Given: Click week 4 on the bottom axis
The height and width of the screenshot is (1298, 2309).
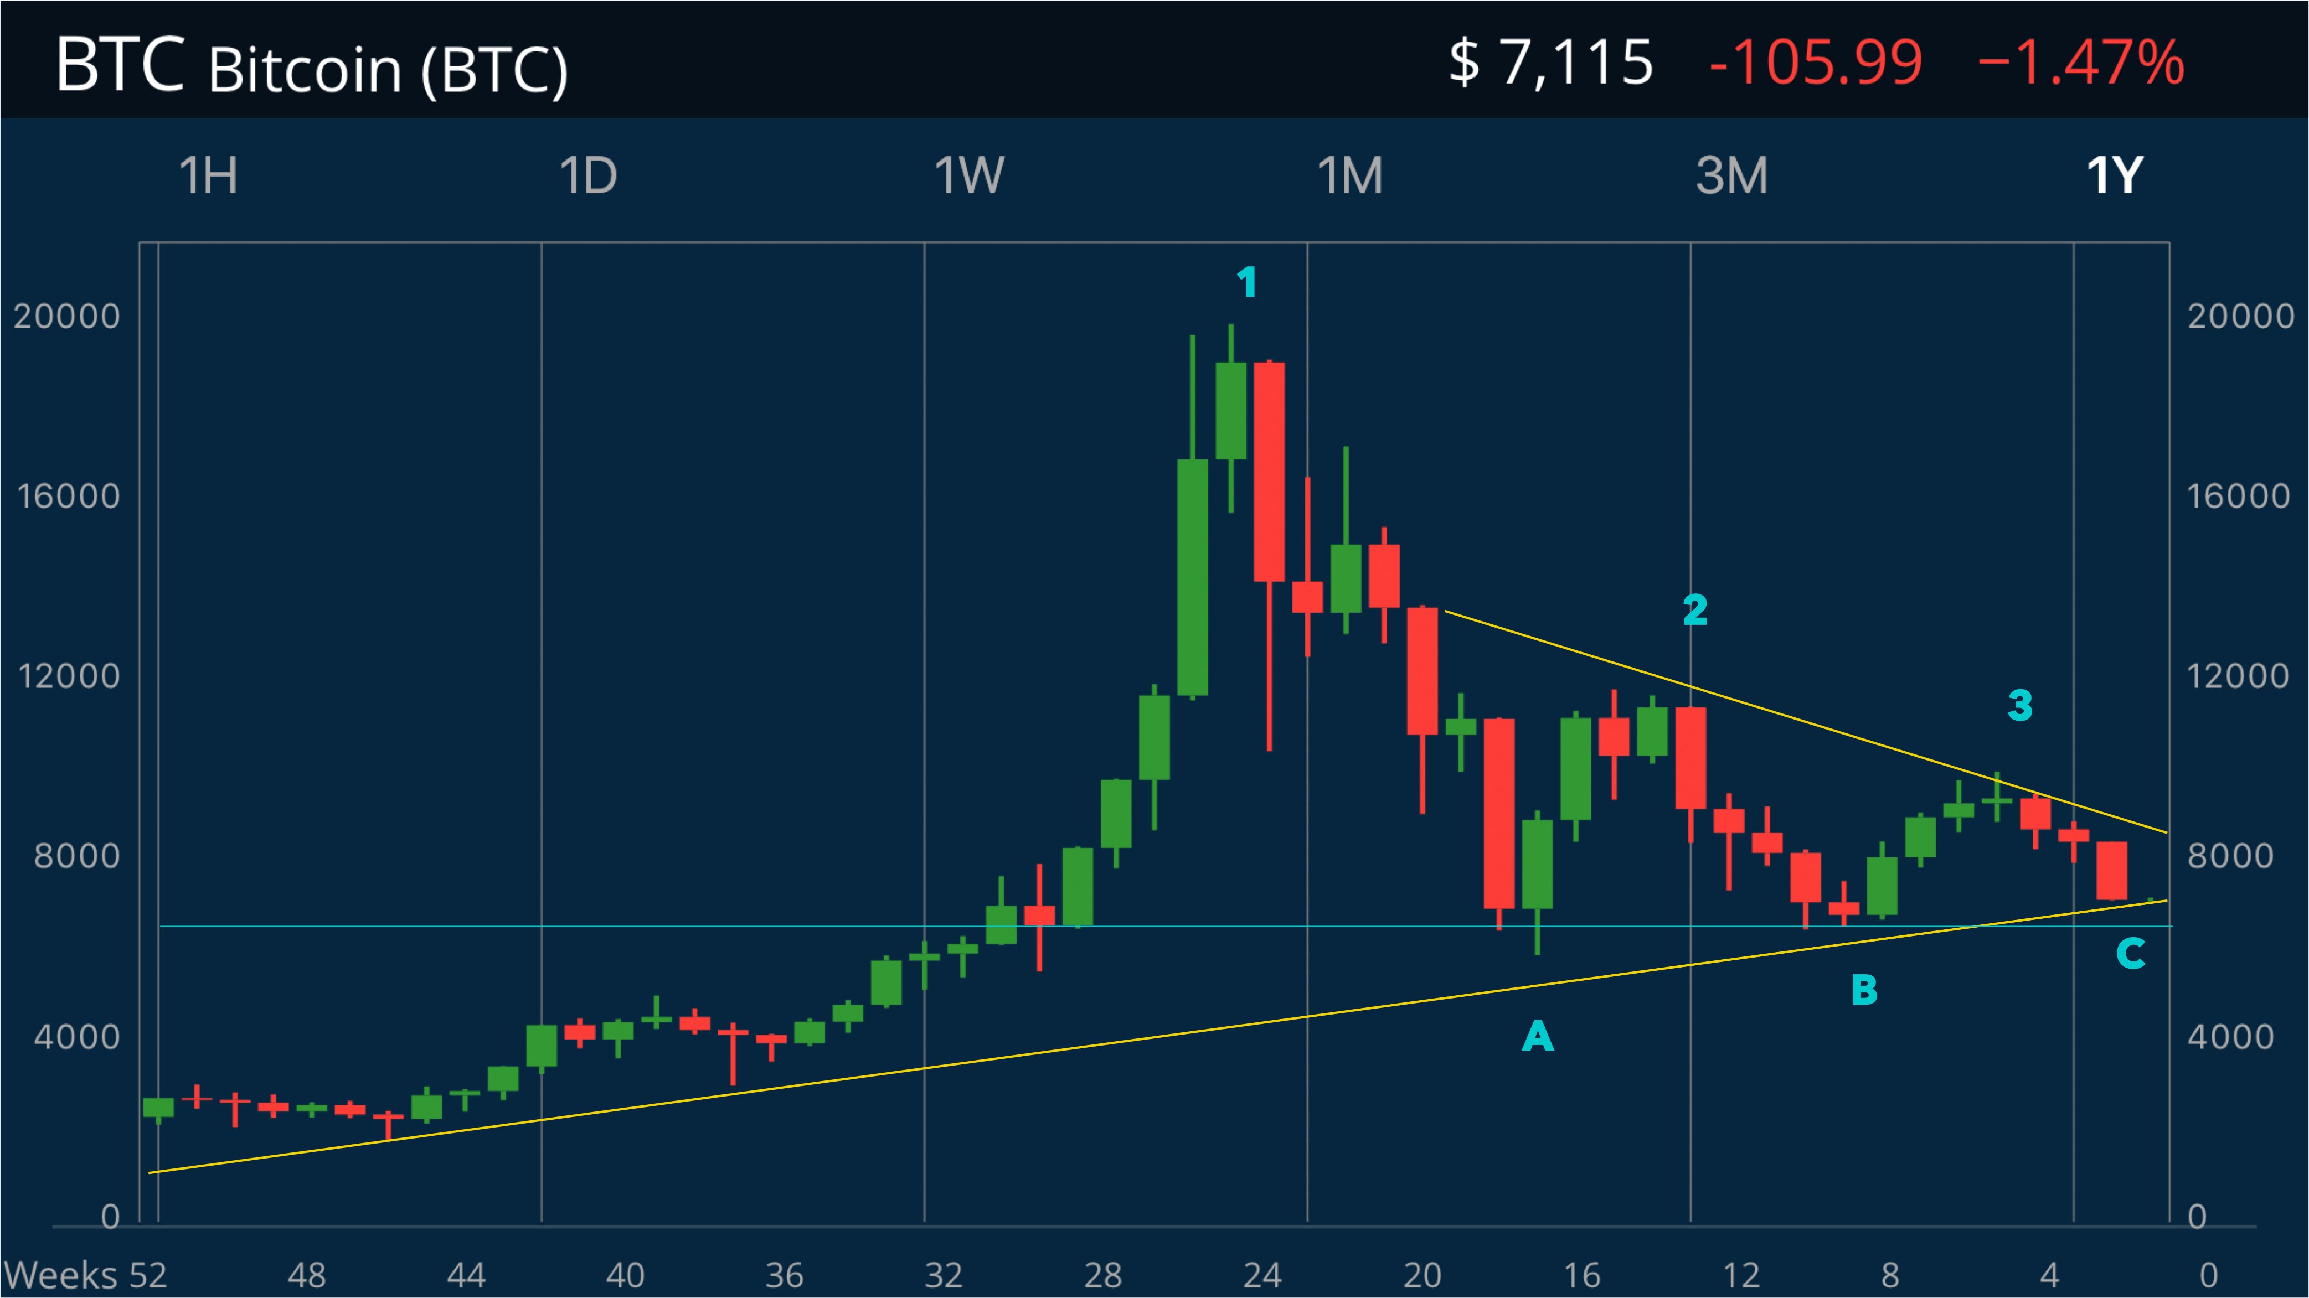Looking at the screenshot, I should [2049, 1275].
